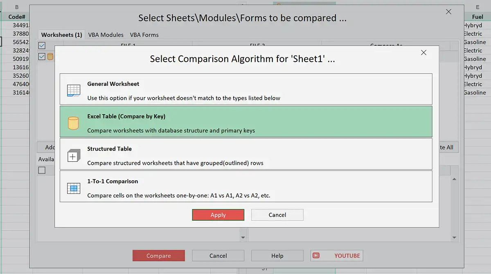The height and width of the screenshot is (274, 491).
Task: Select the General Worksheet grid icon
Action: [74, 90]
